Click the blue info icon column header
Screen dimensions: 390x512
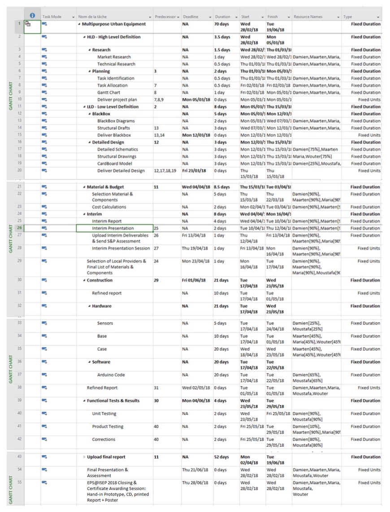pyautogui.click(x=30, y=17)
